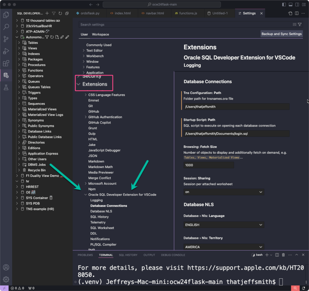Filter connections in SQL Developer header

click(x=54, y=13)
